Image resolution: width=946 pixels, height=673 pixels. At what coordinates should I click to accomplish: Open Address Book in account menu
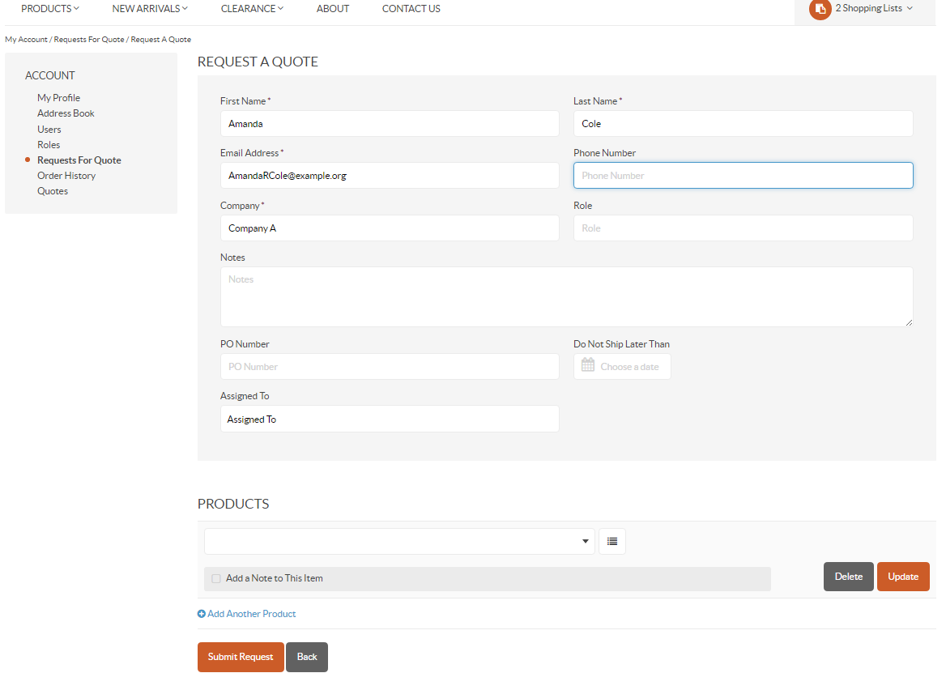66,113
